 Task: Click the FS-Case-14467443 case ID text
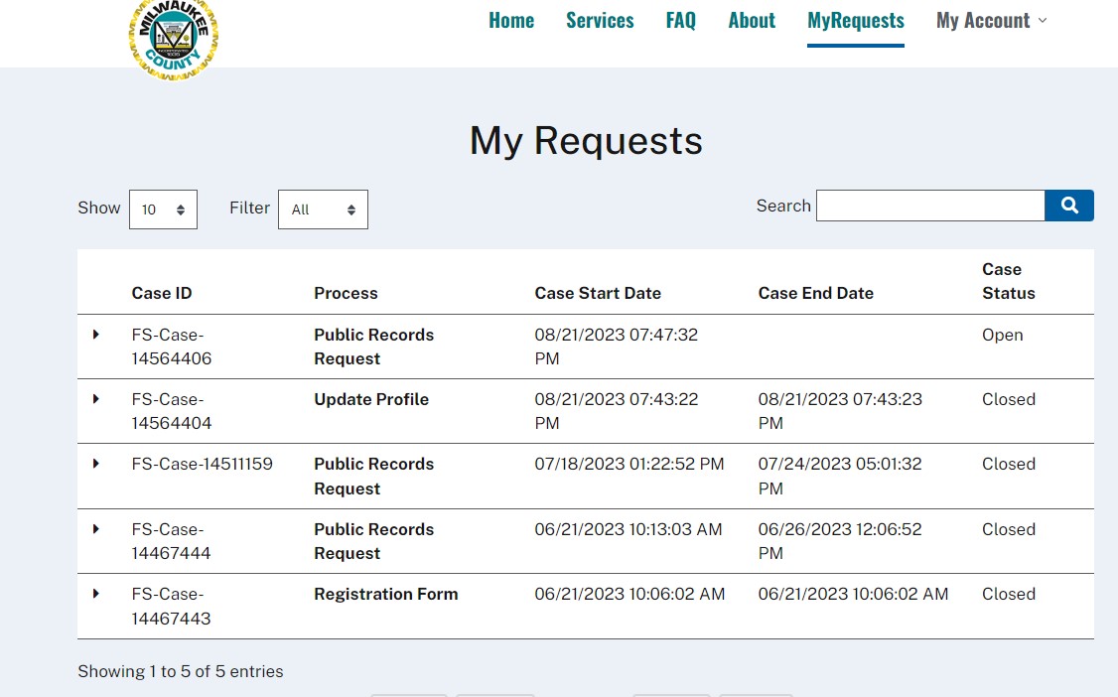tap(171, 606)
